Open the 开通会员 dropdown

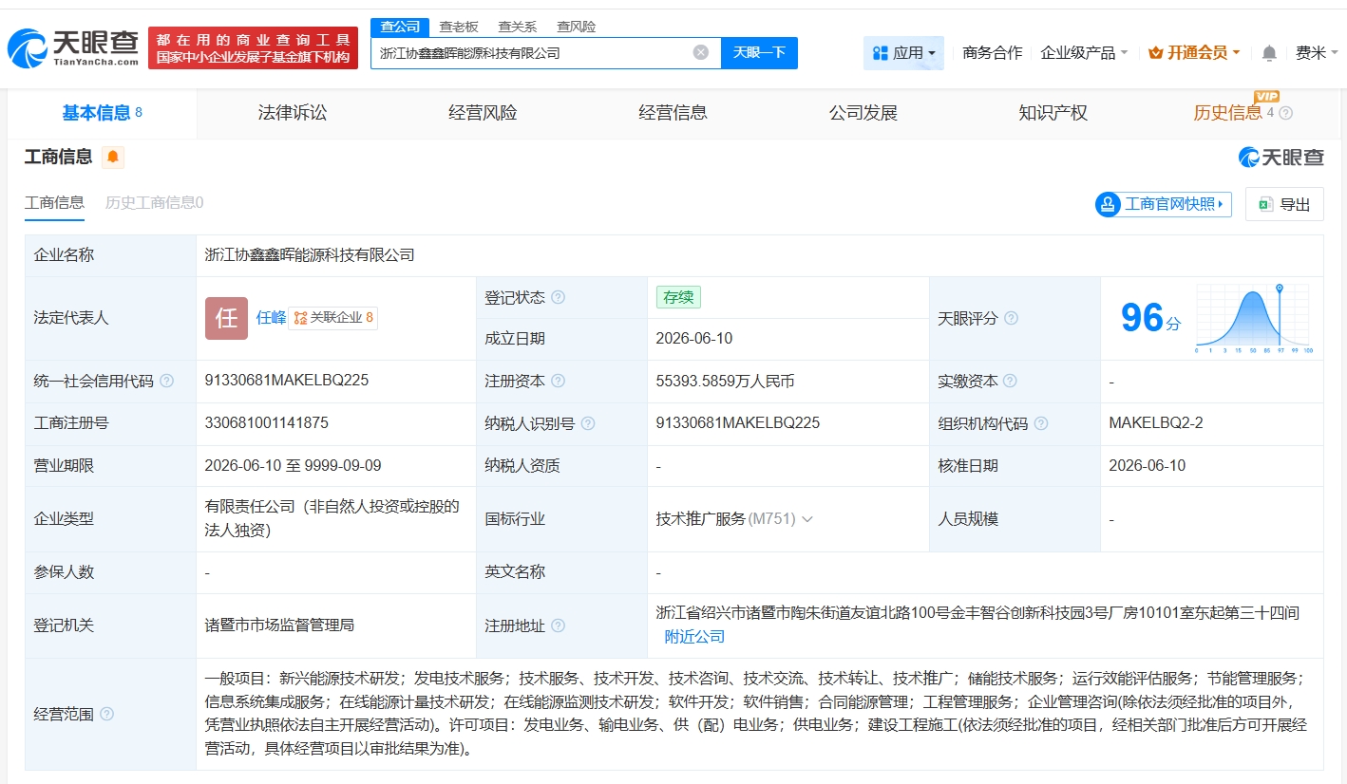click(1194, 53)
